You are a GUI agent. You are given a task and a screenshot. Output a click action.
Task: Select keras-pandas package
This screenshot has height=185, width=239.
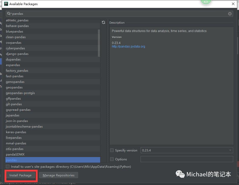pyautogui.click(x=53, y=132)
